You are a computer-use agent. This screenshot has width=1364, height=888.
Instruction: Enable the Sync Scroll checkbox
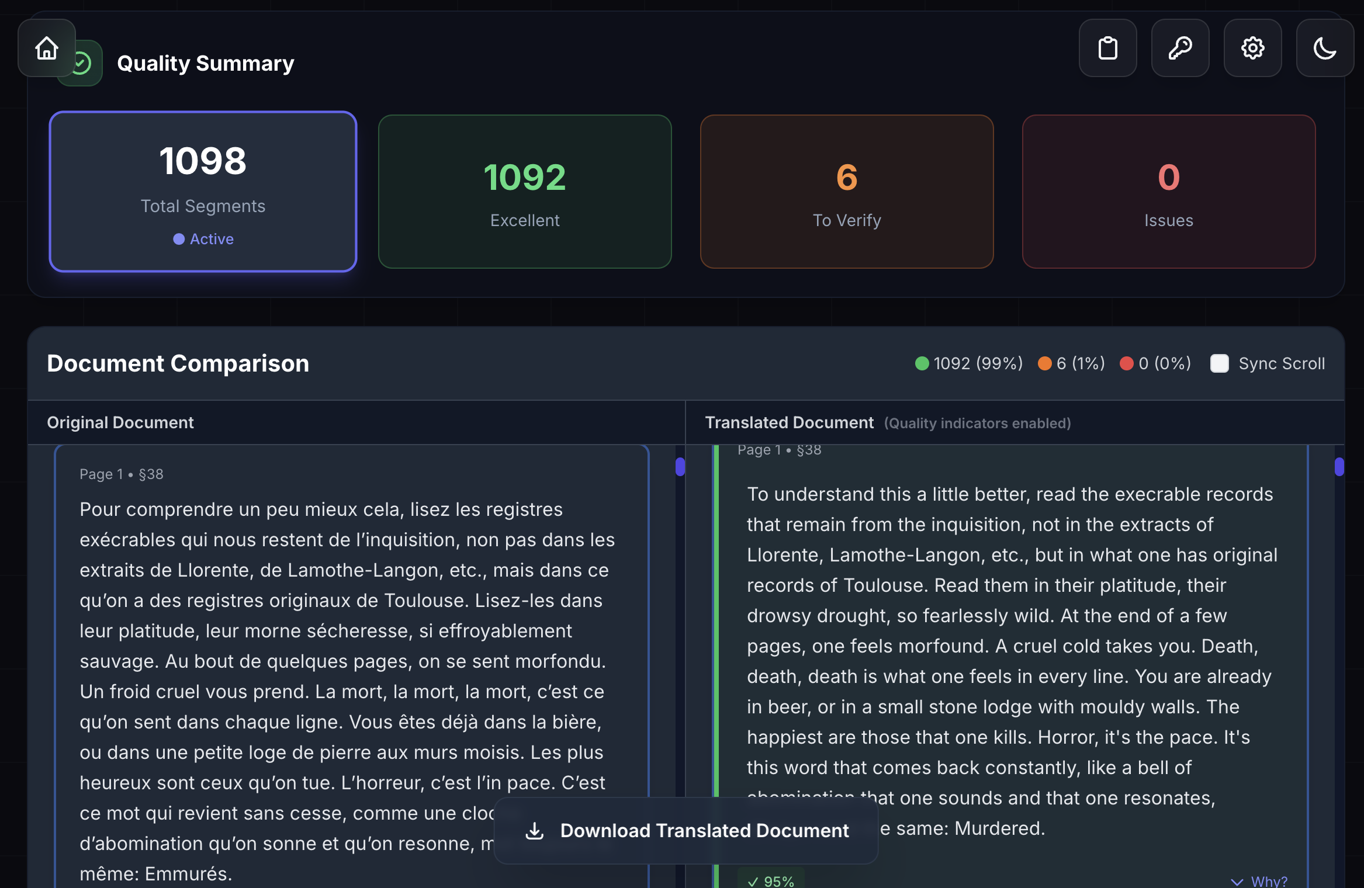click(x=1219, y=363)
